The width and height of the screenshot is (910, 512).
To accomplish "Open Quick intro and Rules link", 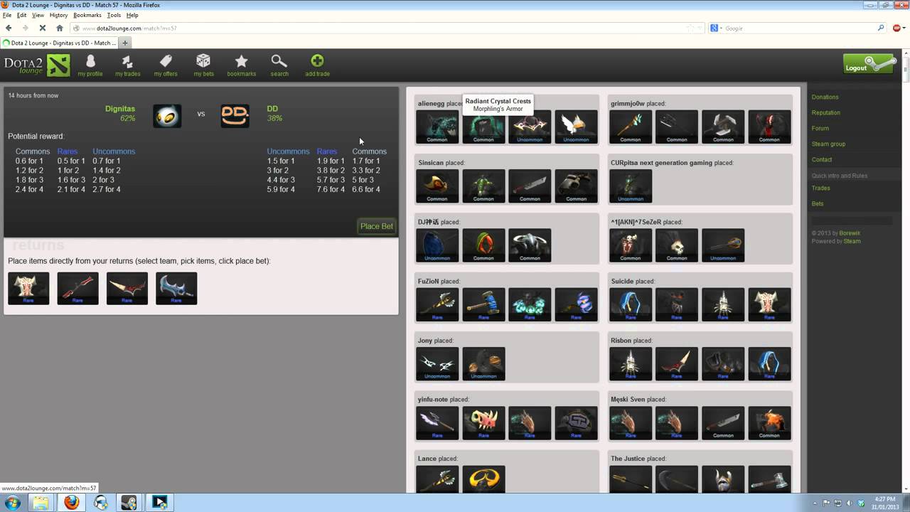I will (840, 176).
